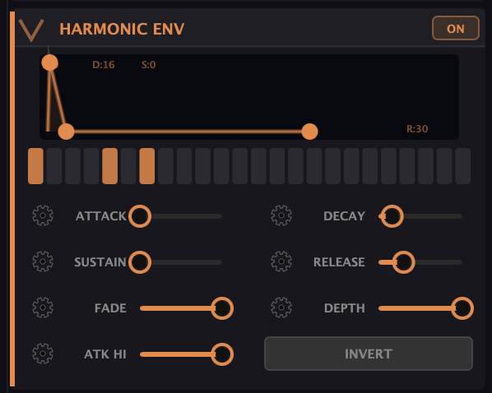Click the D:16 decay readout

coord(104,65)
